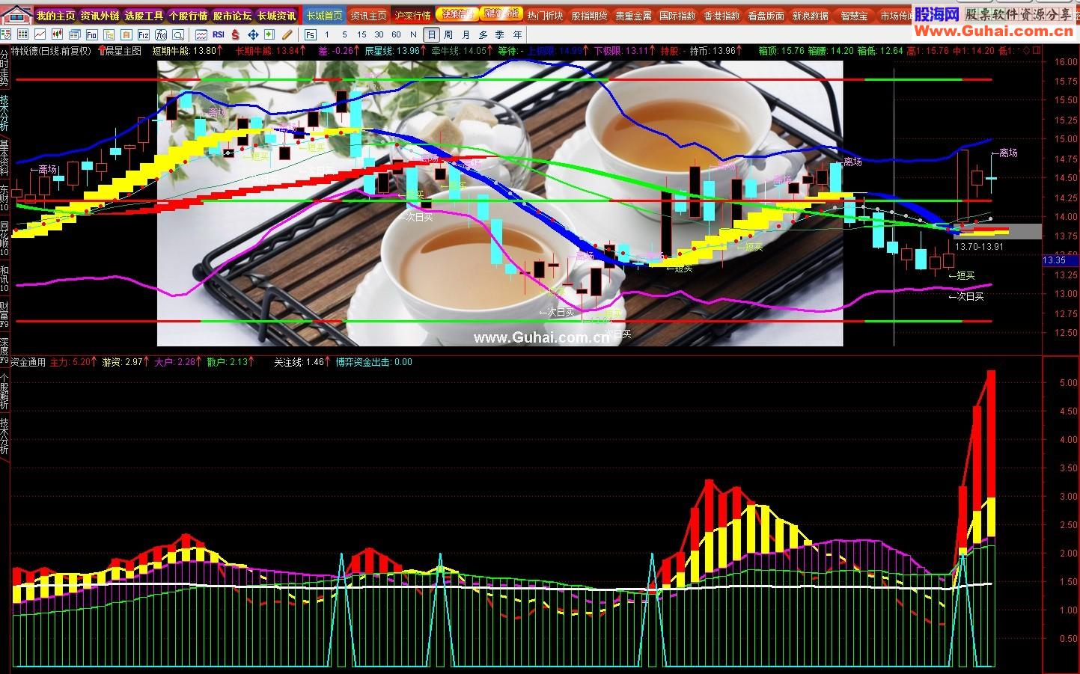Image resolution: width=1080 pixels, height=674 pixels.
Task: Open the 多 multi-period option
Action: (x=483, y=34)
